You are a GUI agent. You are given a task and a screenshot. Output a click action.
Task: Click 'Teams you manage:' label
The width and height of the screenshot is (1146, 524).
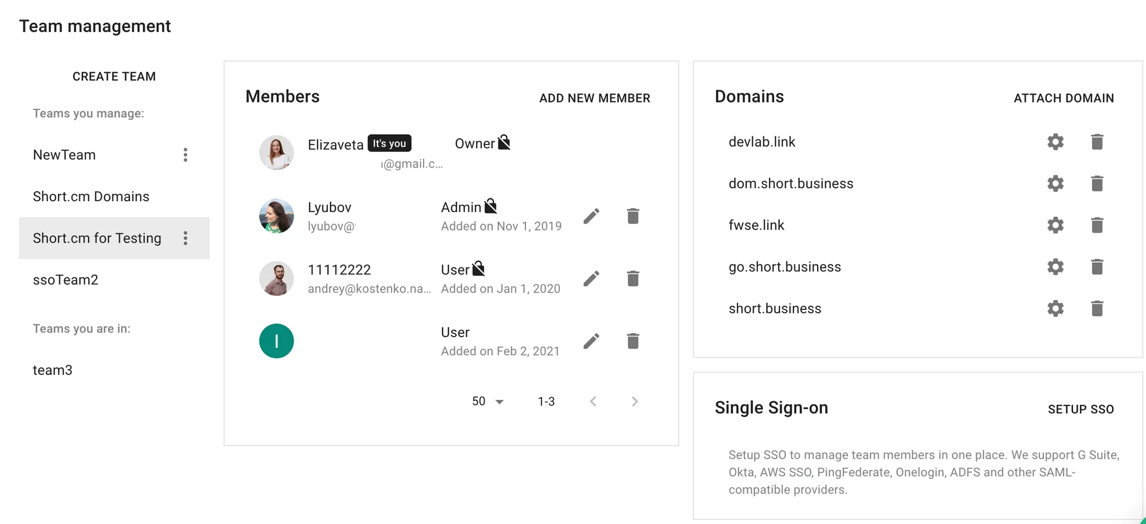[88, 114]
